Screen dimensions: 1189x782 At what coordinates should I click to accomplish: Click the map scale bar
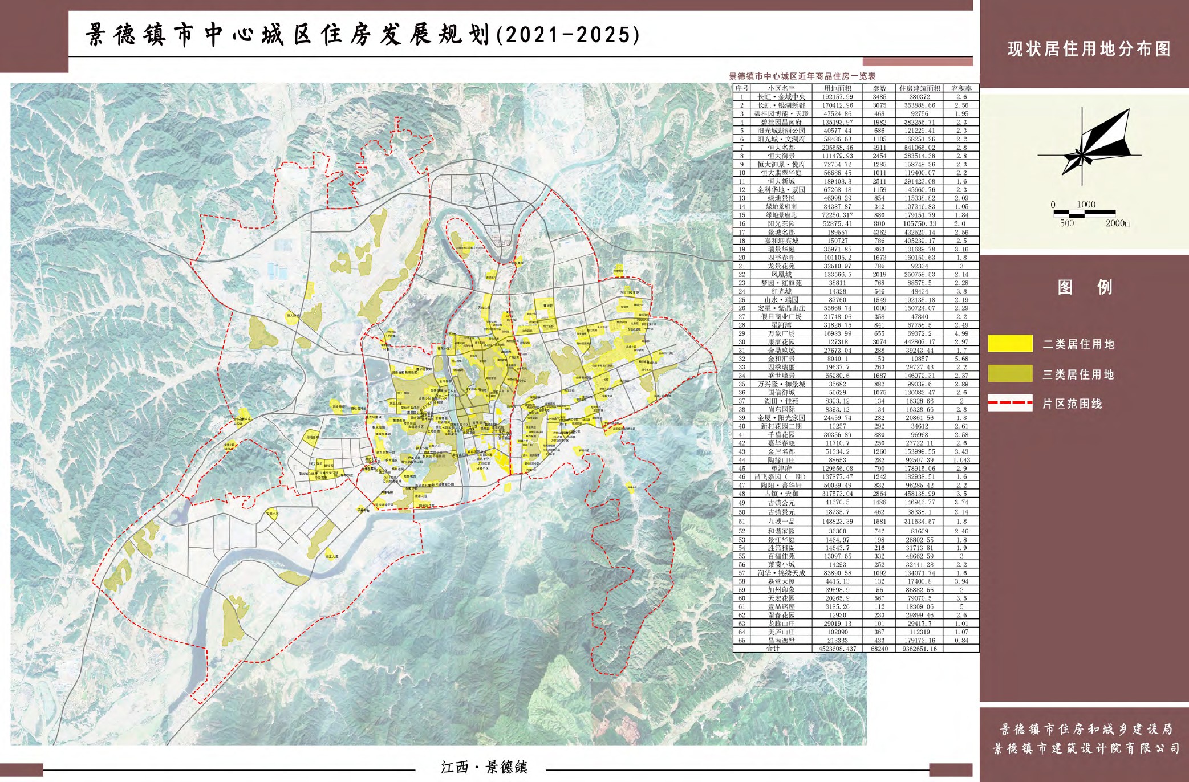[x=1085, y=214]
